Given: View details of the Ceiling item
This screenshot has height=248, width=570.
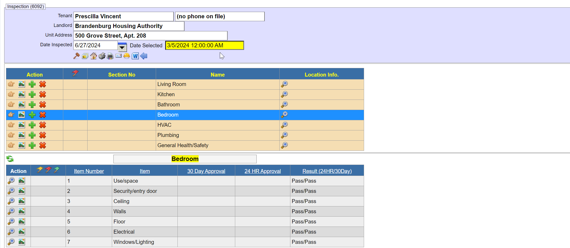Looking at the screenshot, I should [11, 201].
